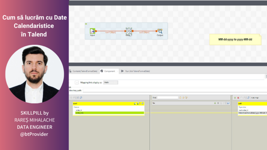Screen dimensions: 267x150
Task: Click the map editor ellipsis button
Action: click(x=77, y=83)
